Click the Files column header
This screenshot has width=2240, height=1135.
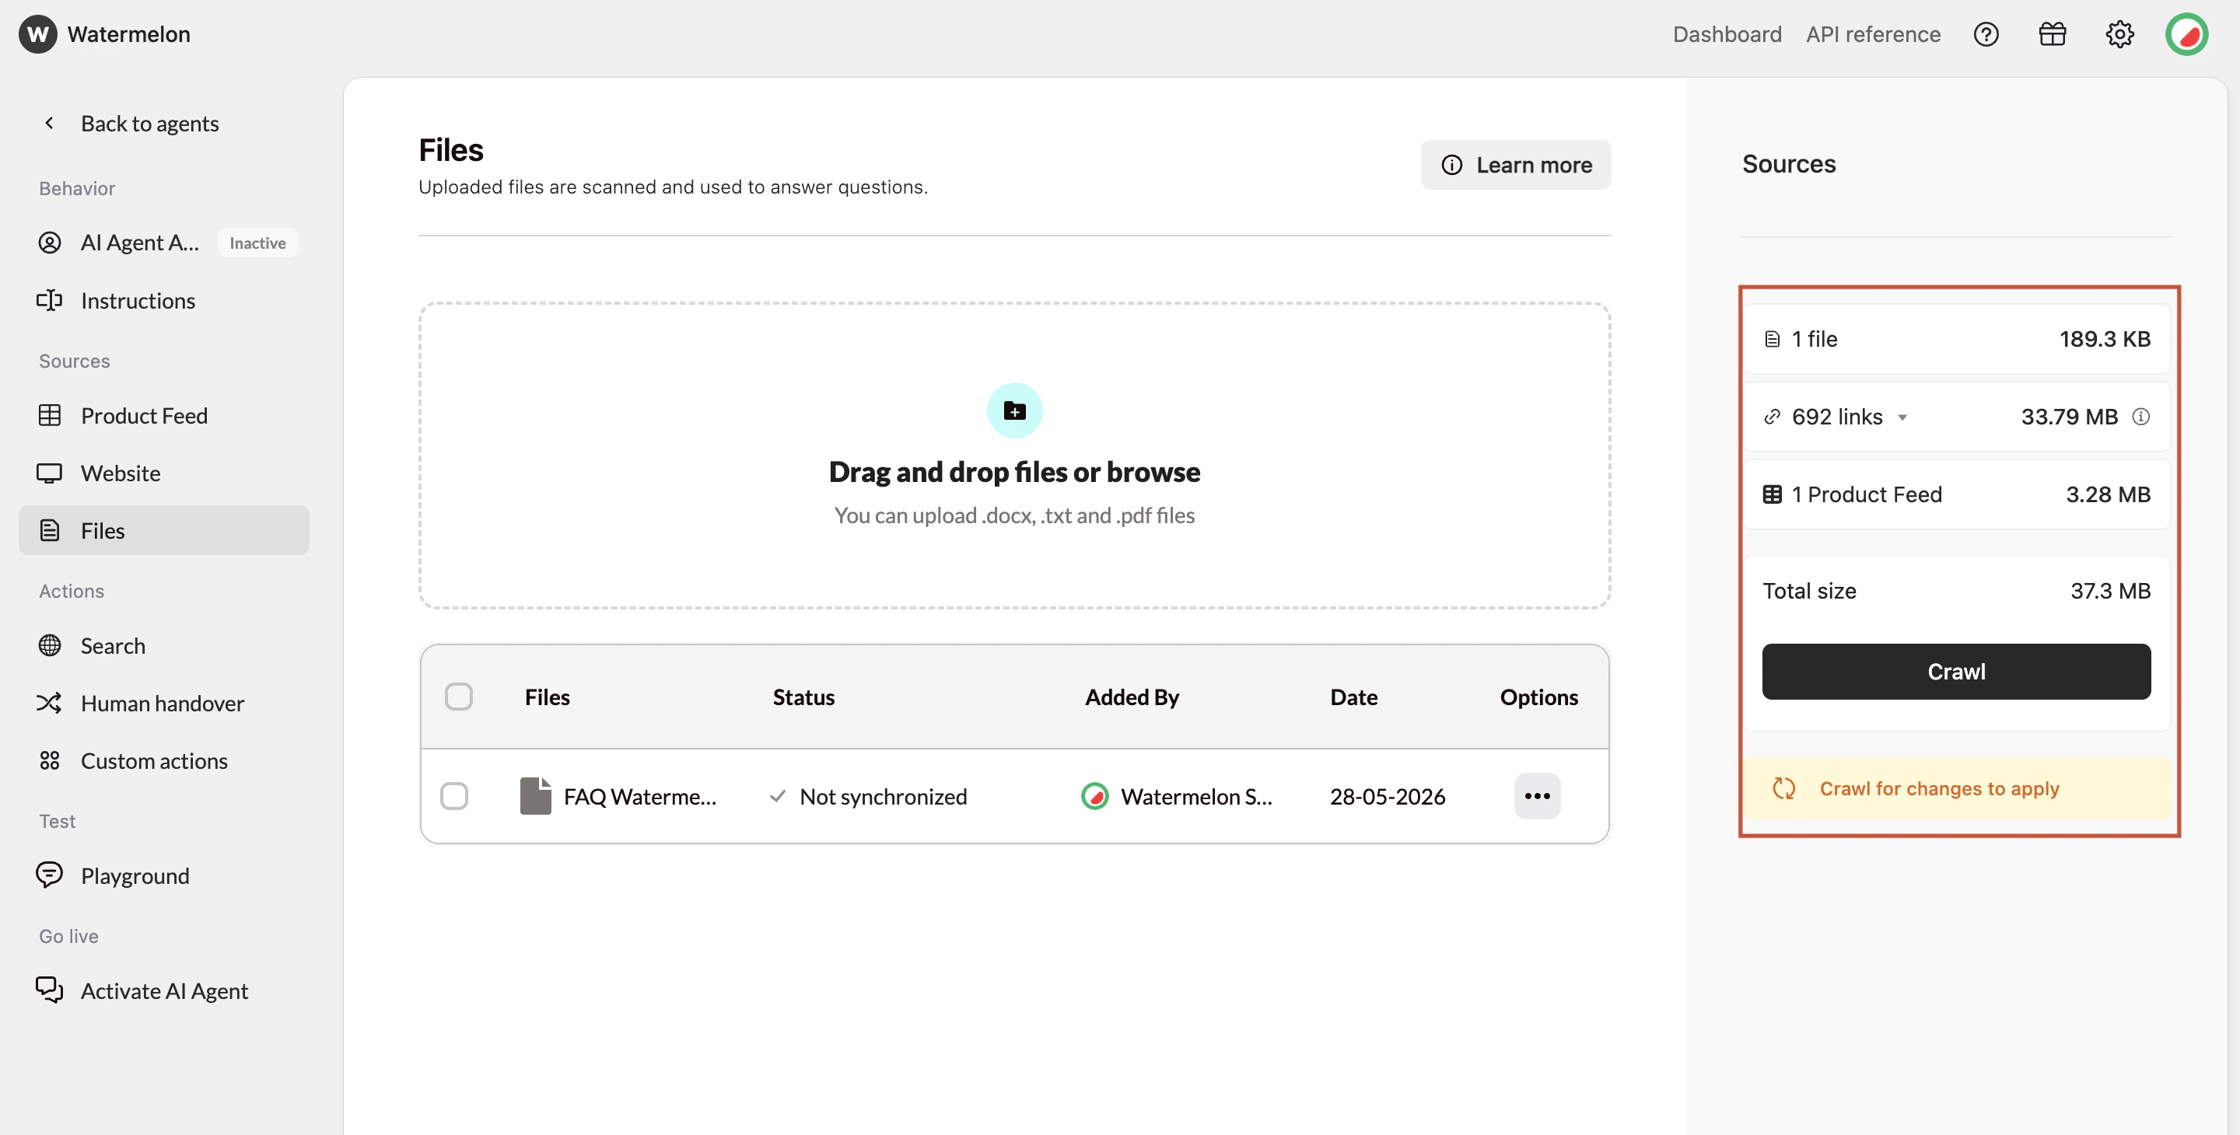(x=547, y=697)
